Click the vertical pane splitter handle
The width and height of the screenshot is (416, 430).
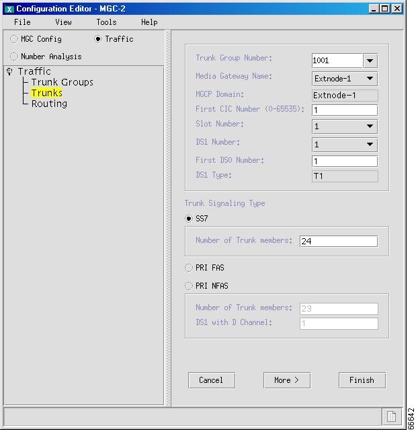click(169, 218)
